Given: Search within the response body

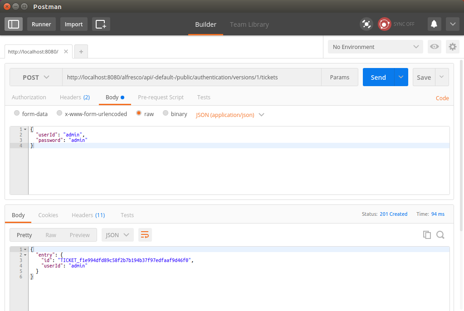Looking at the screenshot, I should click(440, 235).
